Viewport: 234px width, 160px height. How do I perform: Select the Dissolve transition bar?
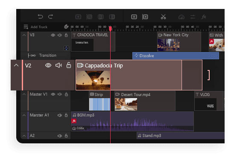pos(175,56)
